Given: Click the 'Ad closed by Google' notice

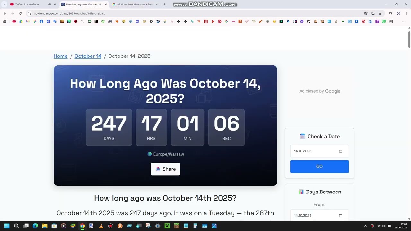Looking at the screenshot, I should pos(319,91).
